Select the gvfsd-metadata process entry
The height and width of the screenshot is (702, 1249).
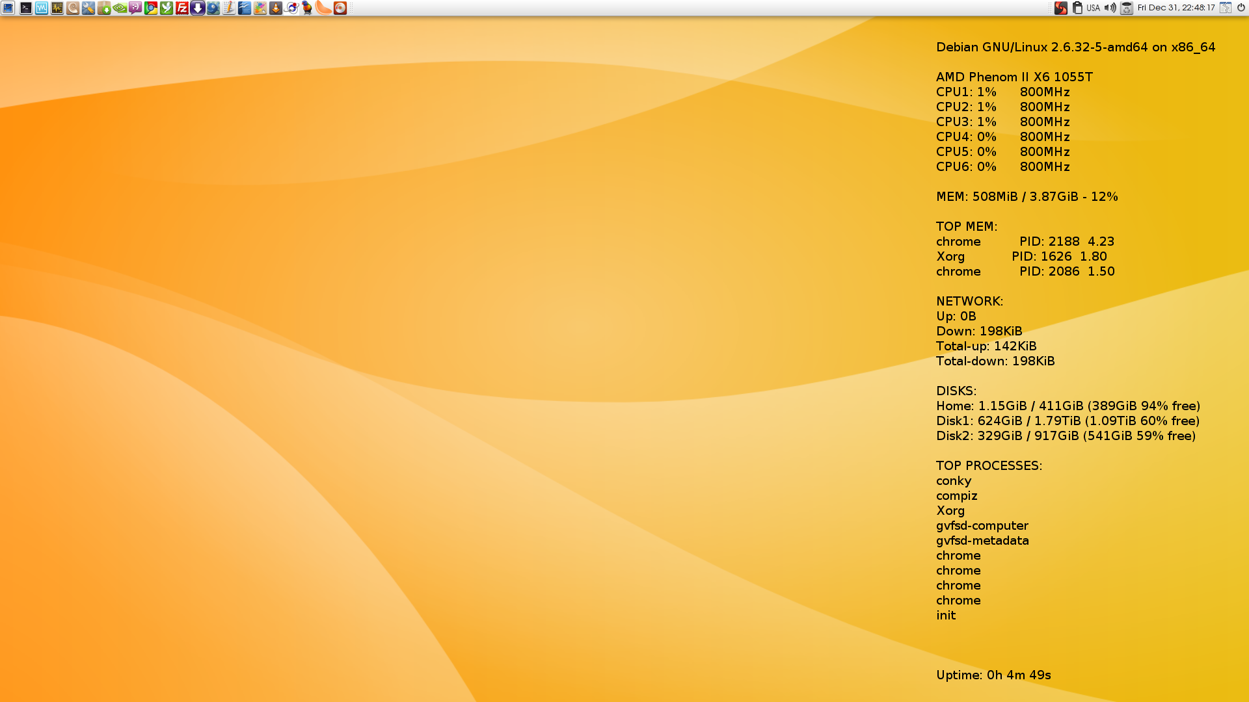coord(982,541)
